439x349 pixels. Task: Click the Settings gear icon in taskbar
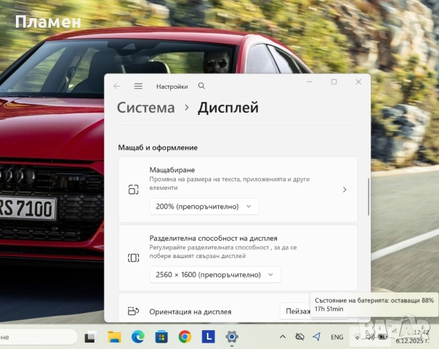[232, 337]
